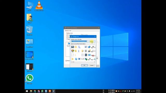Select the memory chip icon
The width and height of the screenshot is (166, 93).
tap(86, 51)
